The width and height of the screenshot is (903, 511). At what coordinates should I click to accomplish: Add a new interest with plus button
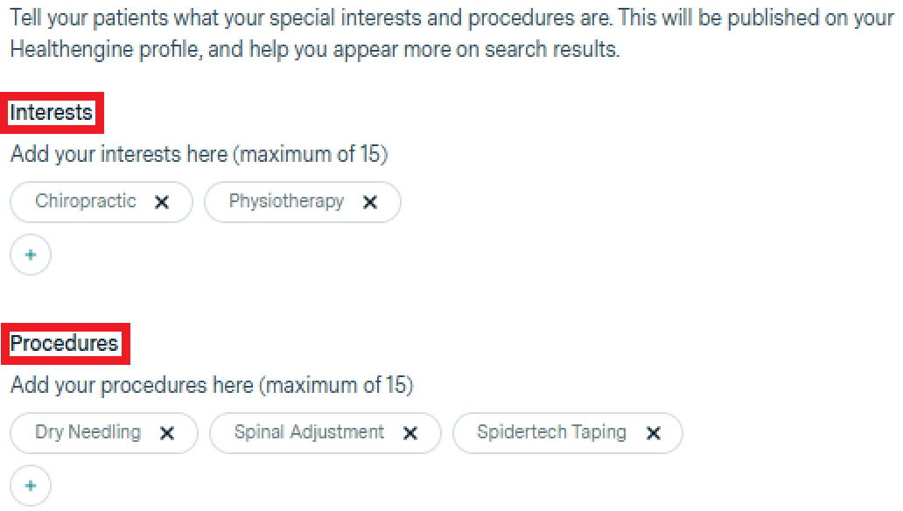[31, 255]
